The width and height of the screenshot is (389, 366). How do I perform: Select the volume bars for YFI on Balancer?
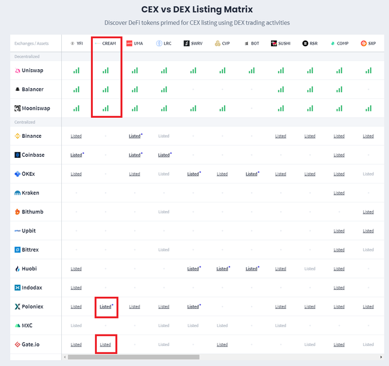point(76,89)
